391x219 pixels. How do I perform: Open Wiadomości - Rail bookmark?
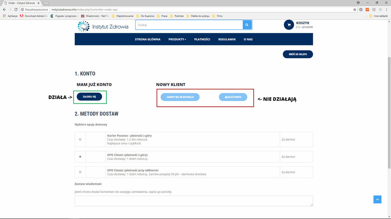click(95, 16)
